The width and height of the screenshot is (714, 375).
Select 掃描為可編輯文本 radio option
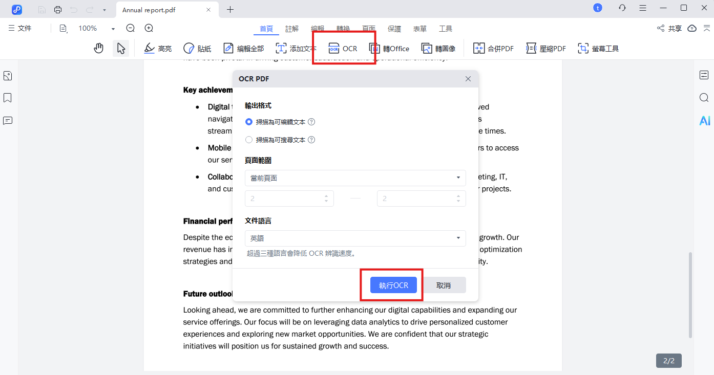point(249,122)
